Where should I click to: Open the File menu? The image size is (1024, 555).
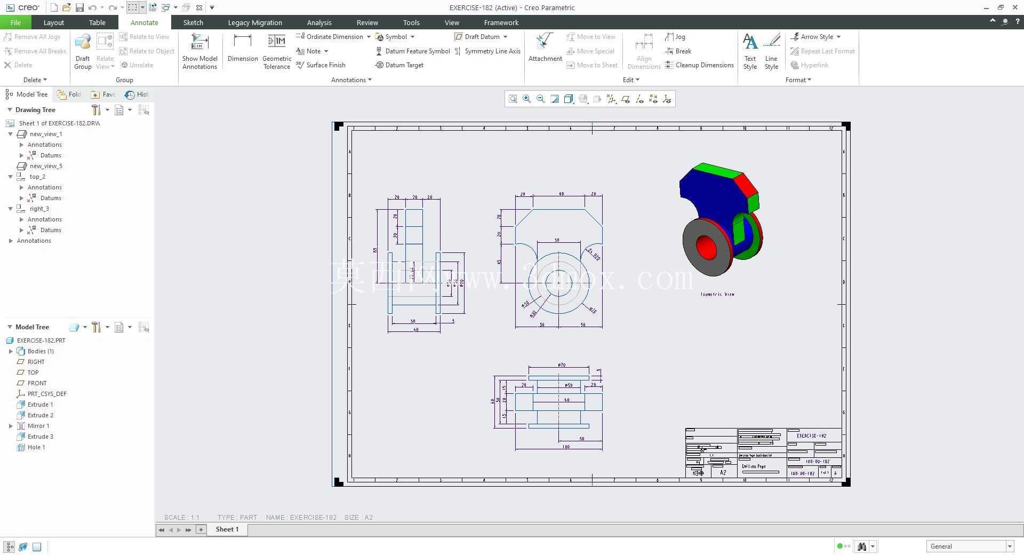(x=15, y=22)
